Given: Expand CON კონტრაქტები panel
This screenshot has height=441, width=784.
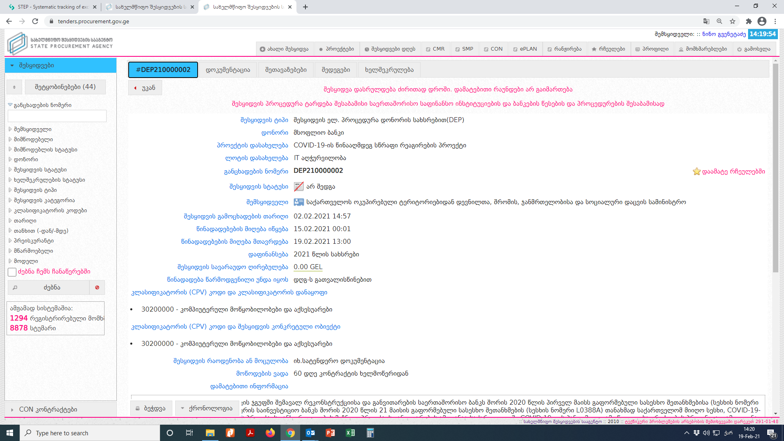Looking at the screenshot, I should (48, 410).
